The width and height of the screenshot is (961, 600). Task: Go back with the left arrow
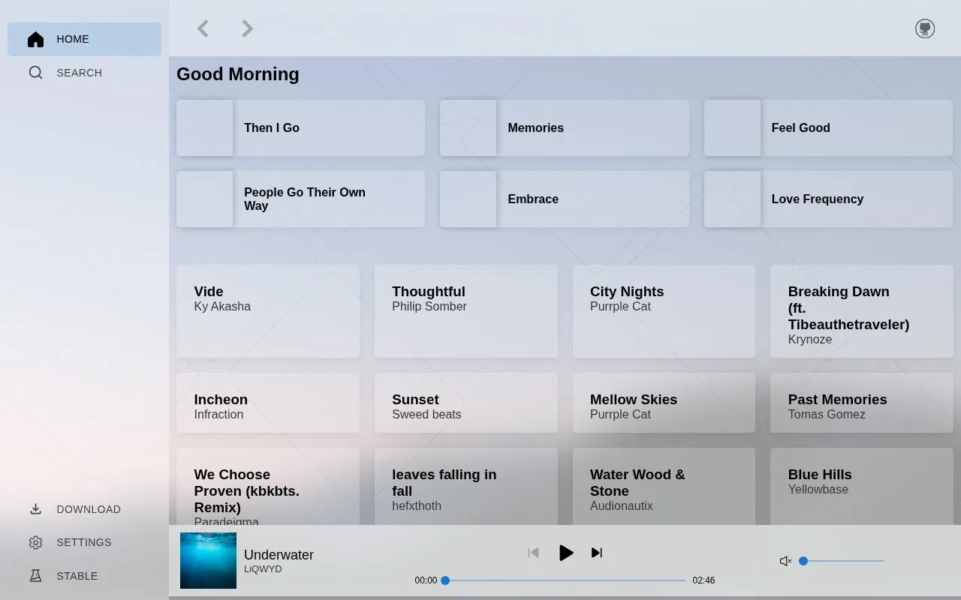coord(203,28)
